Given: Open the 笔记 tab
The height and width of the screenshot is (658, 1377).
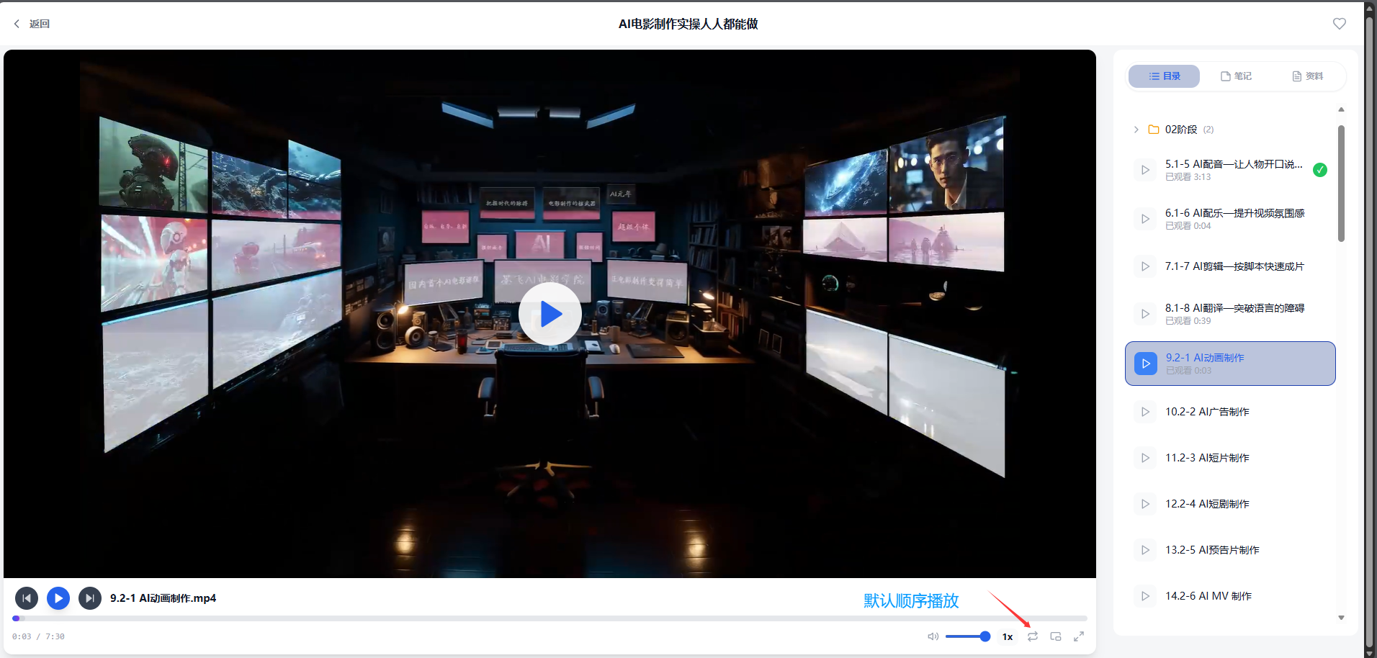Looking at the screenshot, I should pyautogui.click(x=1236, y=76).
